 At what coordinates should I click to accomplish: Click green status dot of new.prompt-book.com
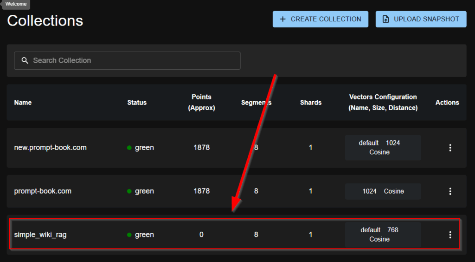[129, 148]
